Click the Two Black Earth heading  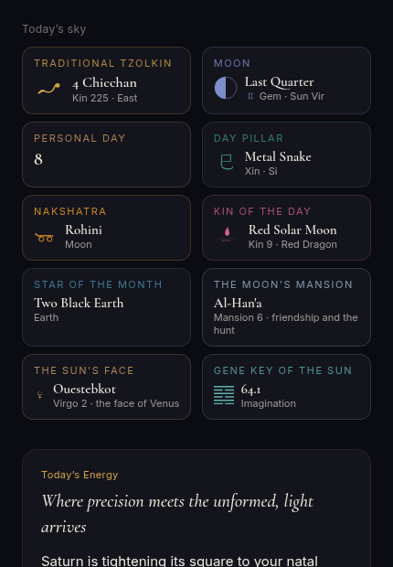79,303
